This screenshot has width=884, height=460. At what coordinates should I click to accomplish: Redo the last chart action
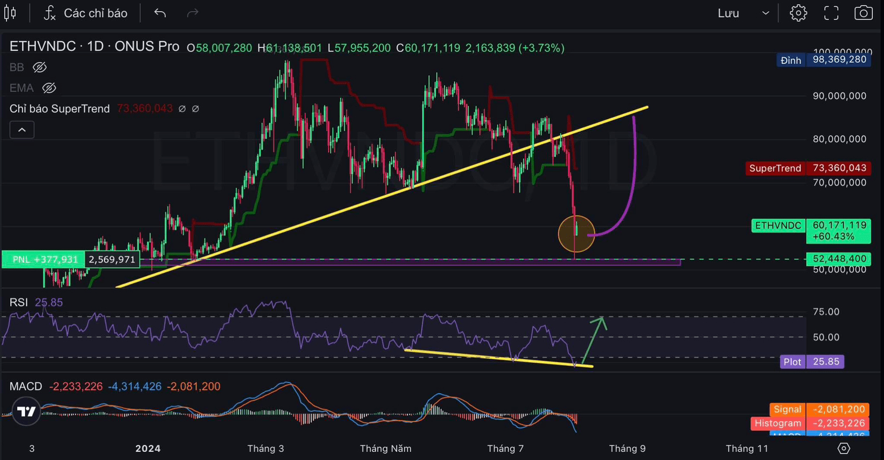click(x=192, y=13)
